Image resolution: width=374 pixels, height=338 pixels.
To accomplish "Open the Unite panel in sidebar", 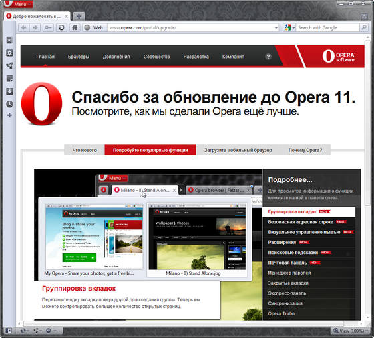I will [9, 66].
